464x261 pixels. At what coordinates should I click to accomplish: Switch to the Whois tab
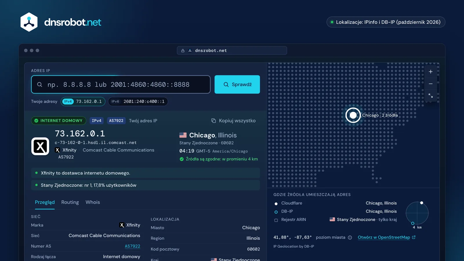tap(93, 202)
